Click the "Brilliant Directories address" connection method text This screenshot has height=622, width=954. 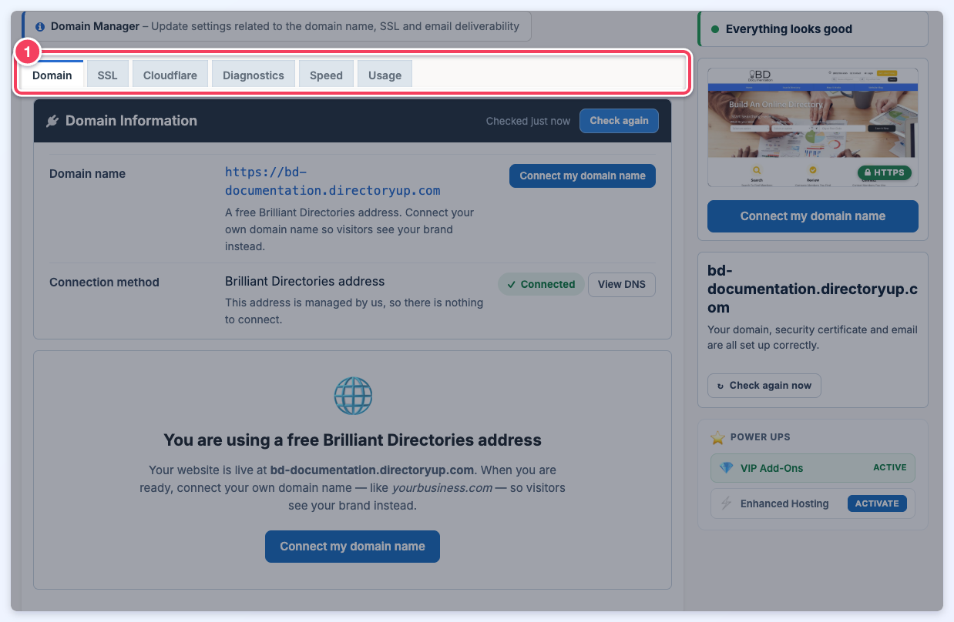pos(304,281)
